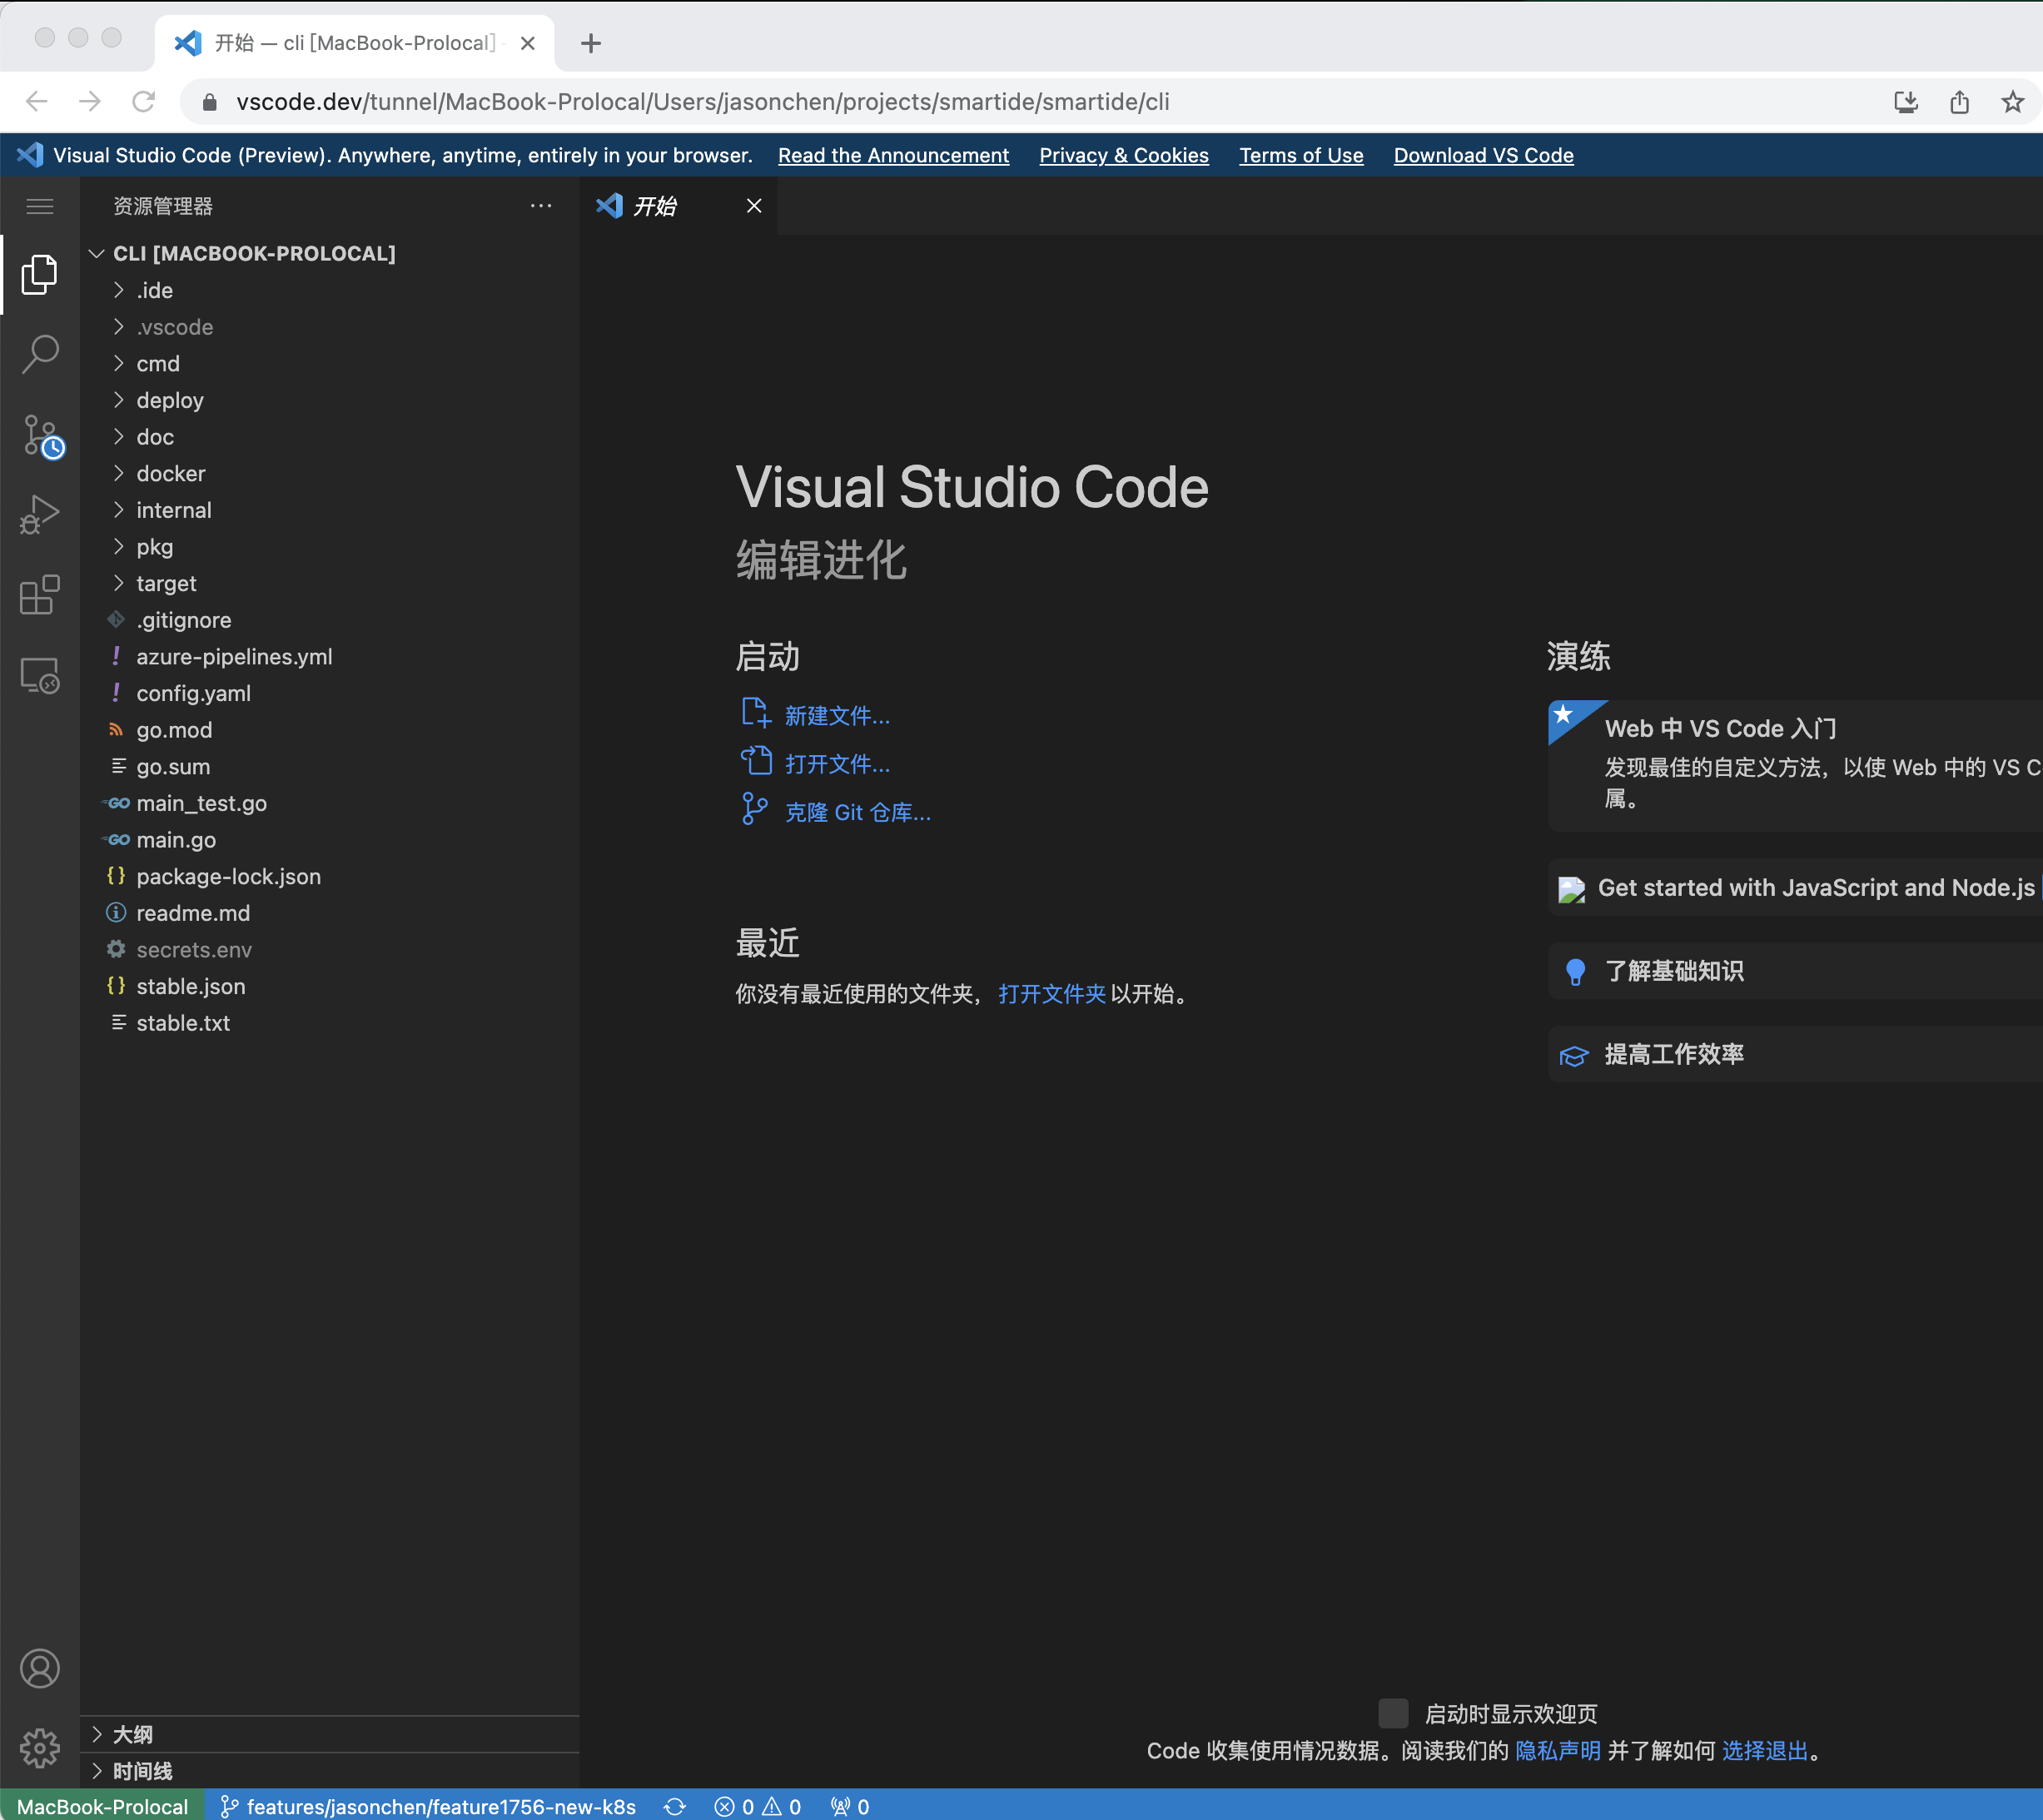Screen dimensions: 2043x1820
Task: Click 新建文件... link
Action: (x=816, y=715)
